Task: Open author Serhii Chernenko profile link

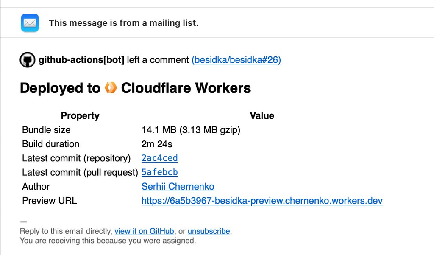Action: click(178, 186)
